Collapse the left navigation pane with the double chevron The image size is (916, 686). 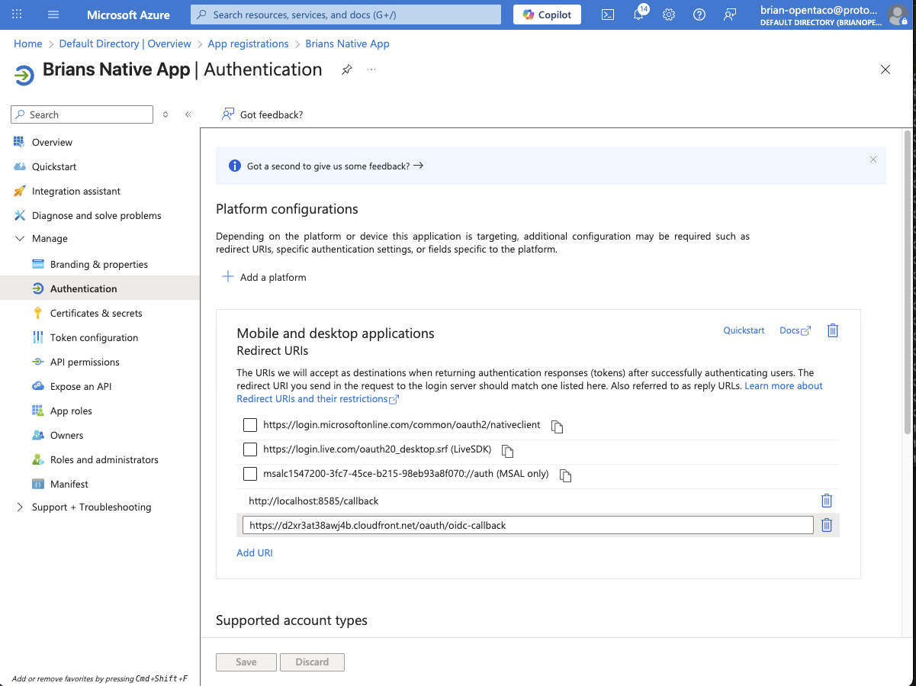coord(188,113)
